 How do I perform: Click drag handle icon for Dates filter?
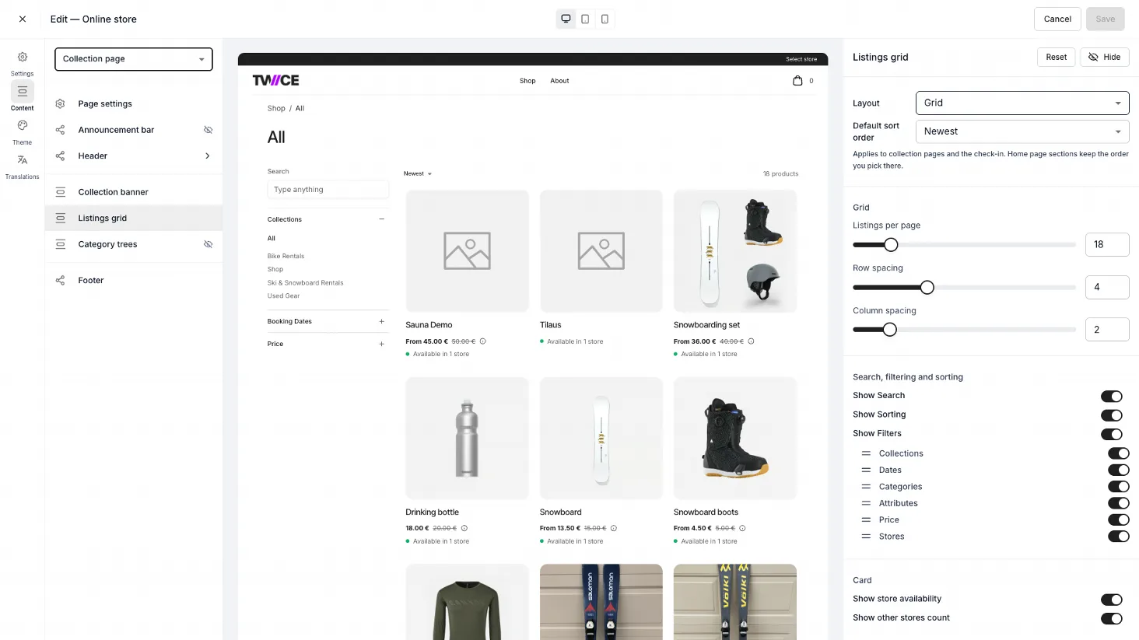866,470
